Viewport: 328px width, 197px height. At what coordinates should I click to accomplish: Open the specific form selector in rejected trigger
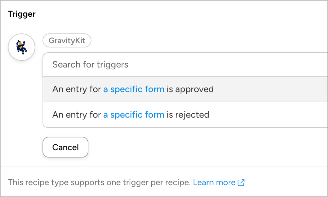point(134,115)
